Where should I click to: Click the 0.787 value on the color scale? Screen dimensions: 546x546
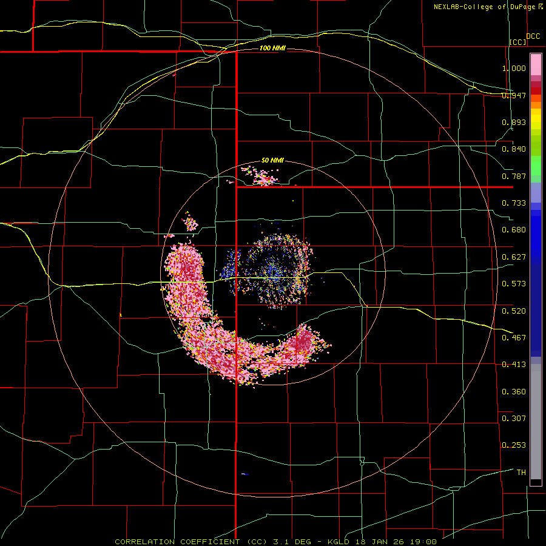514,176
